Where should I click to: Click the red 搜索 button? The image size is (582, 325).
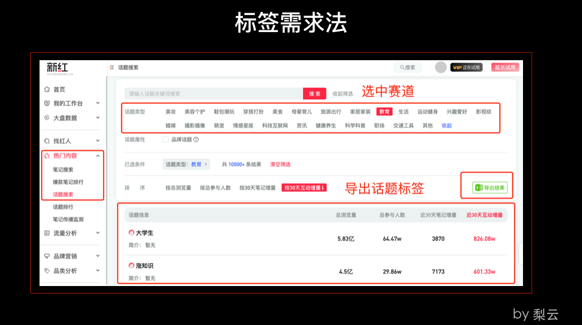pyautogui.click(x=314, y=93)
